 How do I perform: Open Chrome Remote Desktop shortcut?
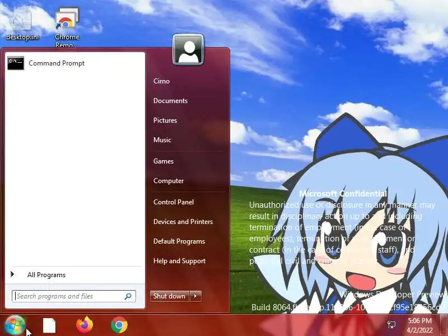(x=67, y=27)
